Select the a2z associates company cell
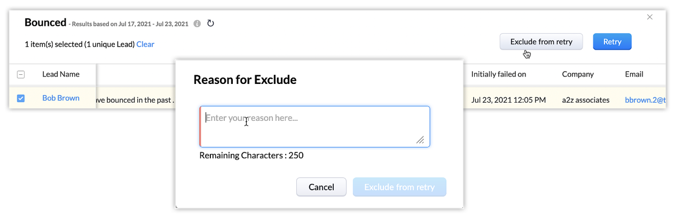The image size is (675, 217). (x=586, y=100)
